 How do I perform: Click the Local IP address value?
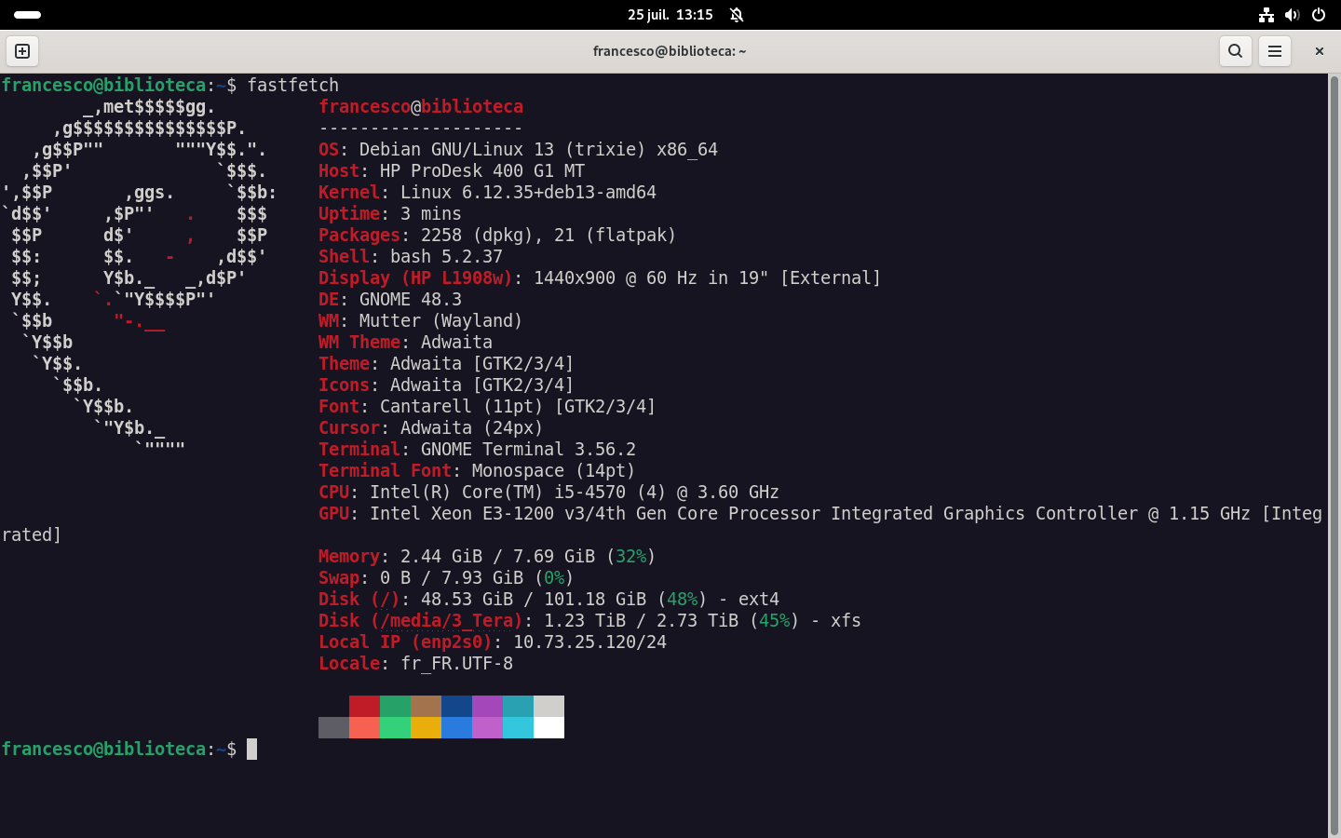click(x=589, y=642)
